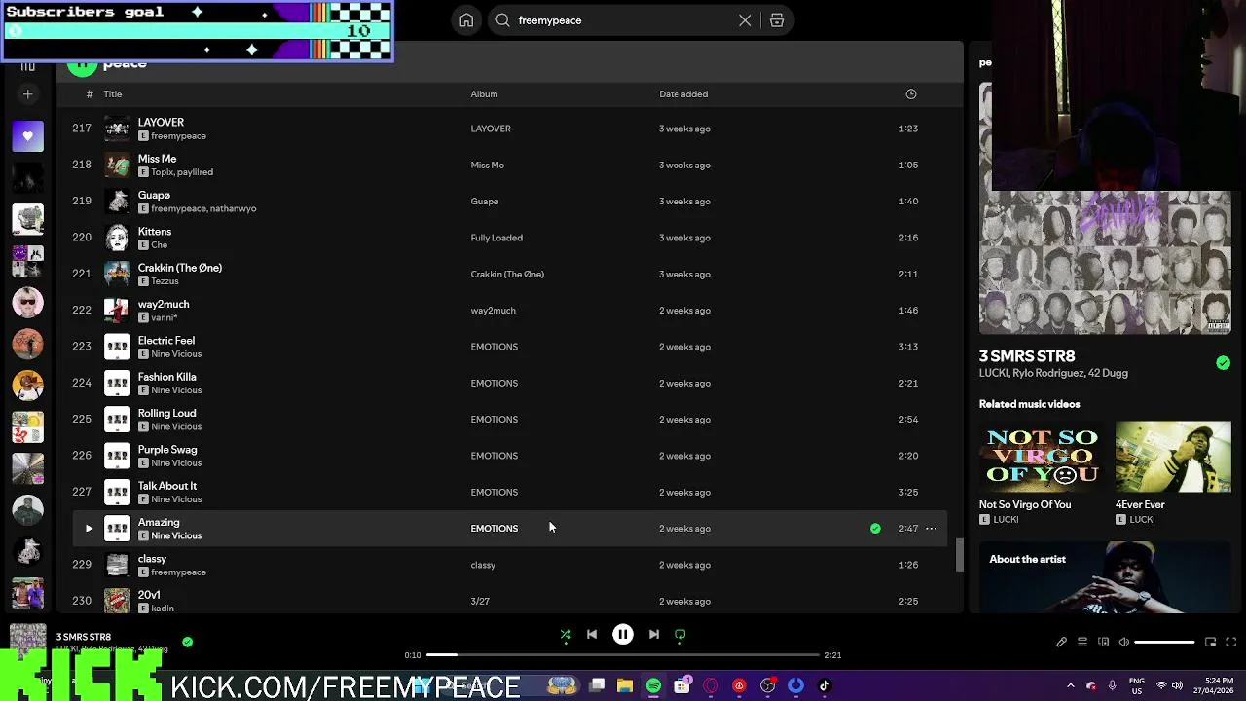Open 3/27 album link for 20v1

click(480, 602)
